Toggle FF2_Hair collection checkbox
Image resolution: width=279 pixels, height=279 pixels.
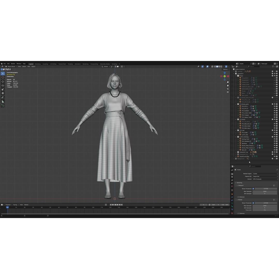(x=272, y=130)
